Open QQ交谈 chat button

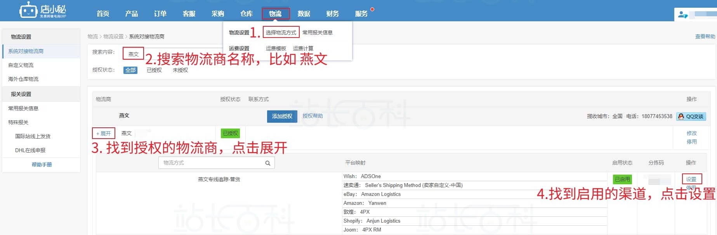[691, 116]
